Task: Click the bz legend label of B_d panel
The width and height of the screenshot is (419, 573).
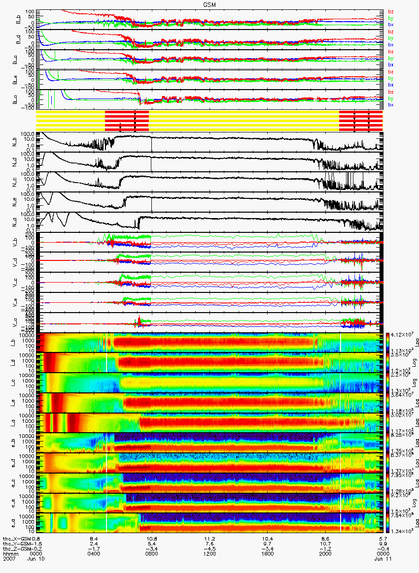Action: coord(391,32)
